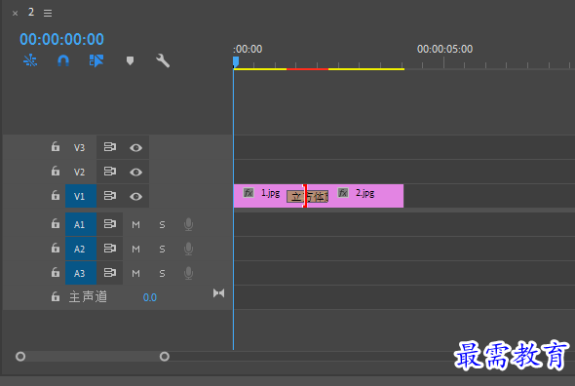This screenshot has width=575, height=386.
Task: Toggle lock on track V3
Action: coord(55,147)
